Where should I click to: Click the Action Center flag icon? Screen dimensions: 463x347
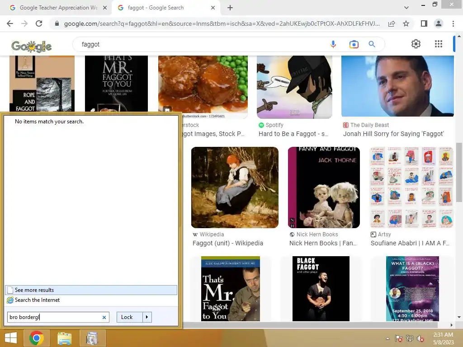pyautogui.click(x=399, y=338)
